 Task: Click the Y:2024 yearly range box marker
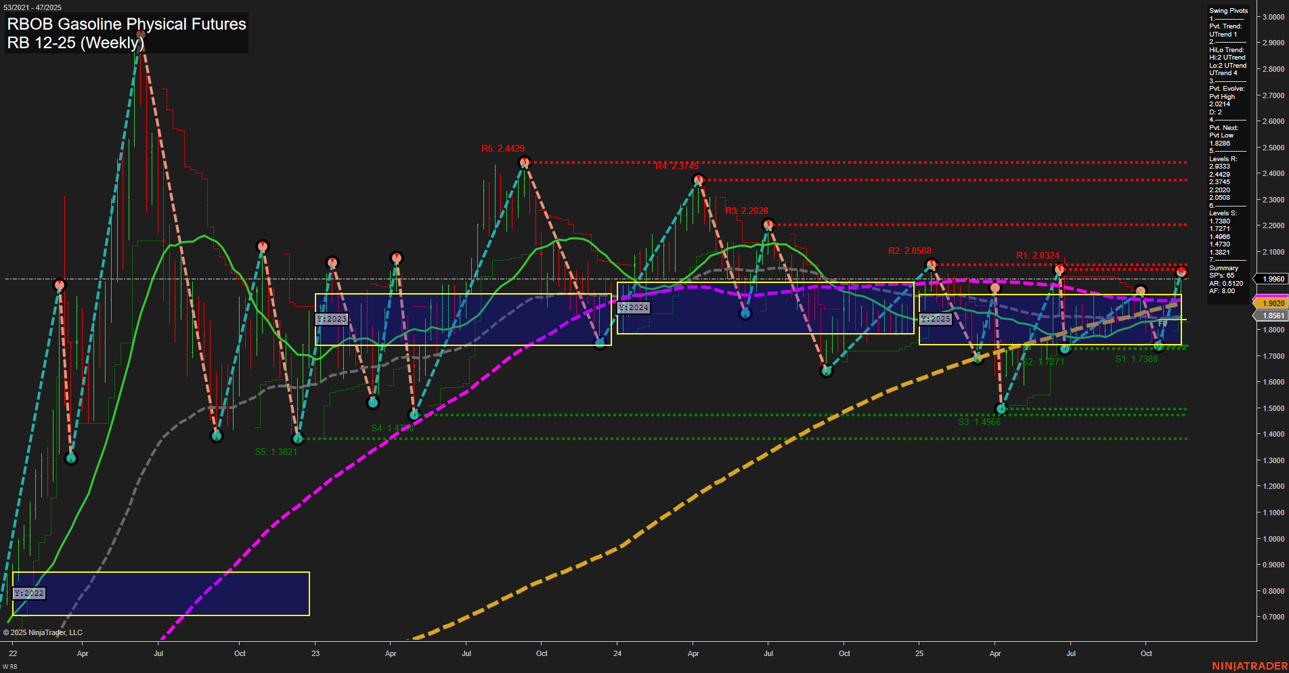coord(633,307)
